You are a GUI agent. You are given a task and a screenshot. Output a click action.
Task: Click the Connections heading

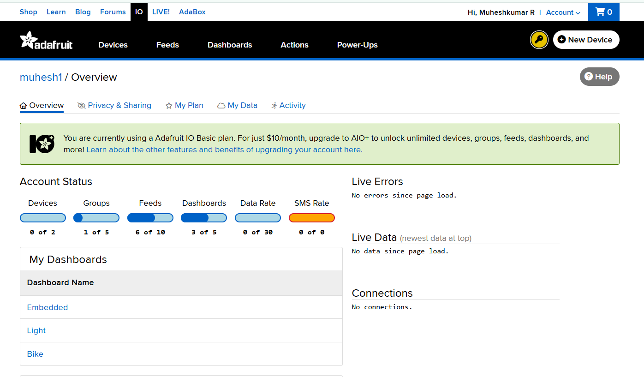tap(382, 293)
